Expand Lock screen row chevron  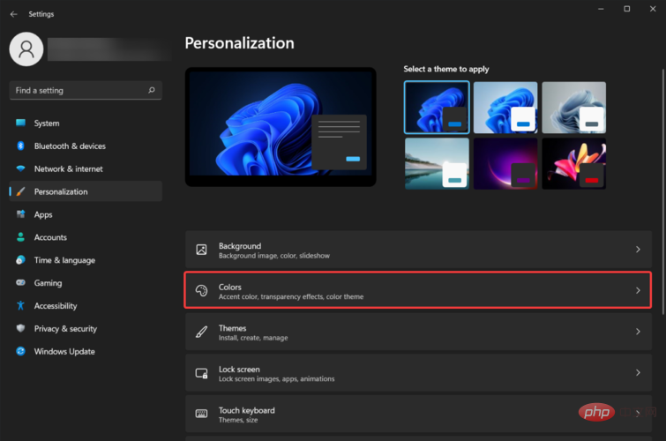tap(638, 372)
